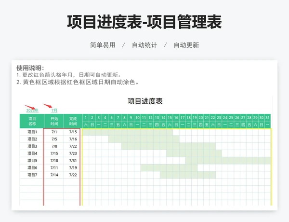The image size is (289, 222).
Task: Select 项目4 finish date 7/23
Action: point(73,153)
